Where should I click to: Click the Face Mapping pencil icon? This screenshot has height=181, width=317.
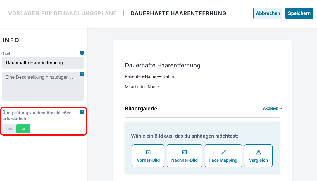click(223, 152)
